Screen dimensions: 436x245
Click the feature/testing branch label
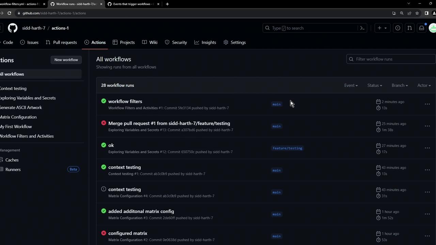287,148
